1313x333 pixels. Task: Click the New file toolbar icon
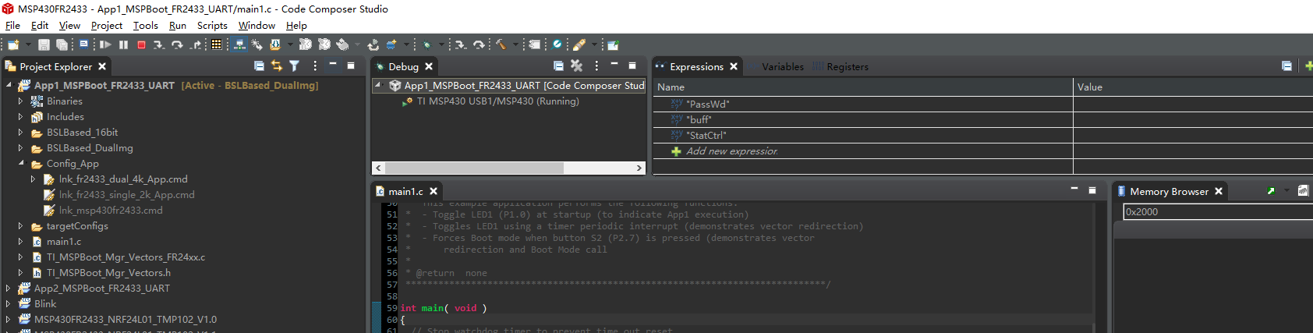pos(13,44)
